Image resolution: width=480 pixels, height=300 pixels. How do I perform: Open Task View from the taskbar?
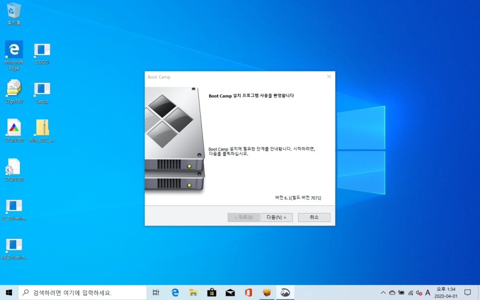[x=156, y=293]
